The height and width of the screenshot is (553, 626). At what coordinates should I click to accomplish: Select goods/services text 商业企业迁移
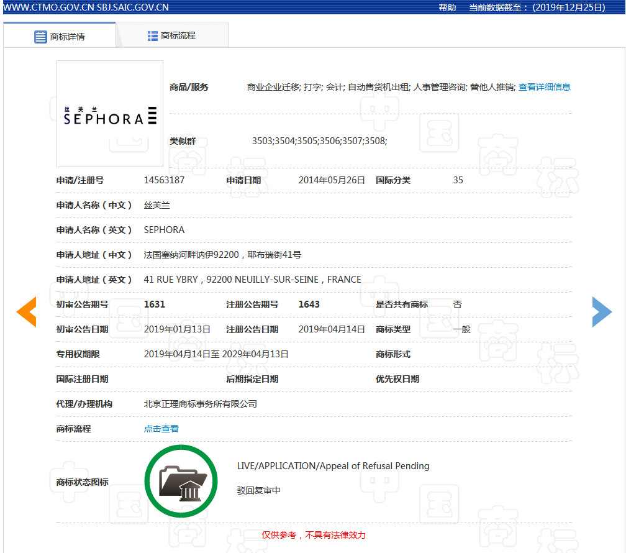(x=273, y=87)
